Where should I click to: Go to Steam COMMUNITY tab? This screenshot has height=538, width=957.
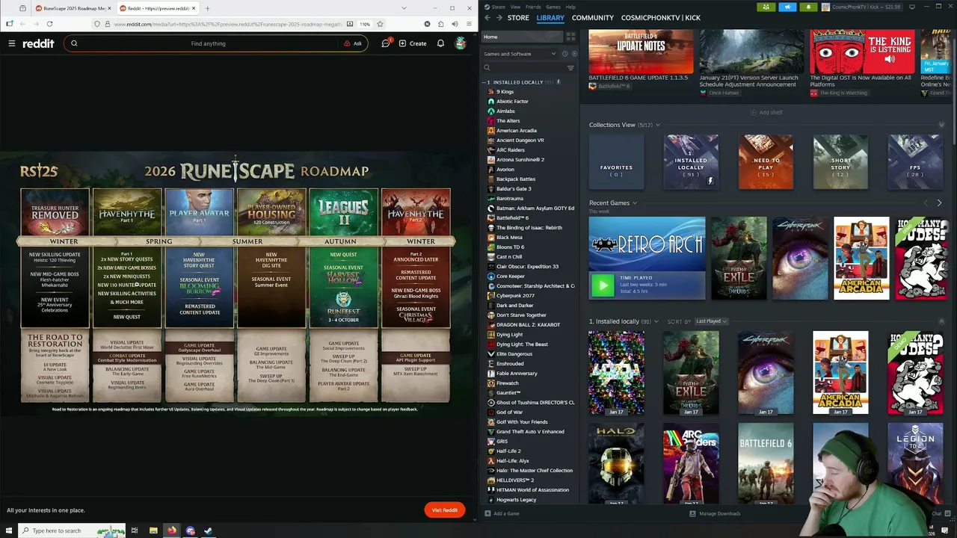coord(593,18)
